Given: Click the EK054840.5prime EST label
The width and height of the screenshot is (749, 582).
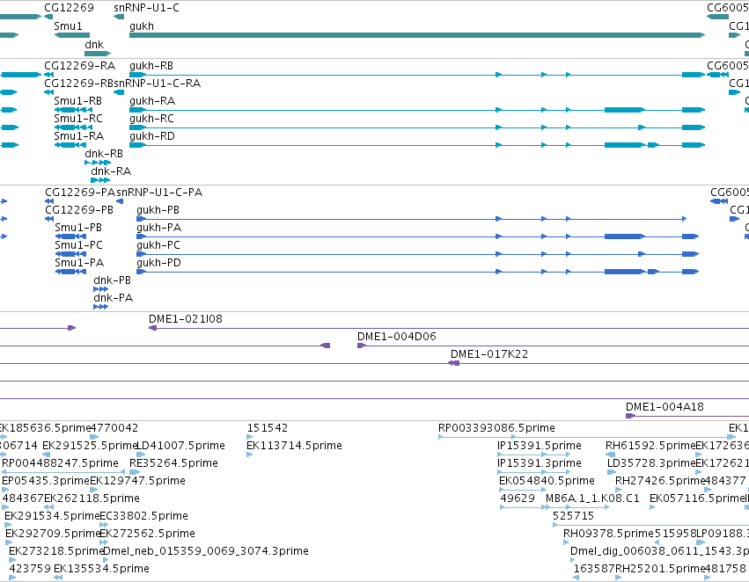Looking at the screenshot, I should click(547, 482).
